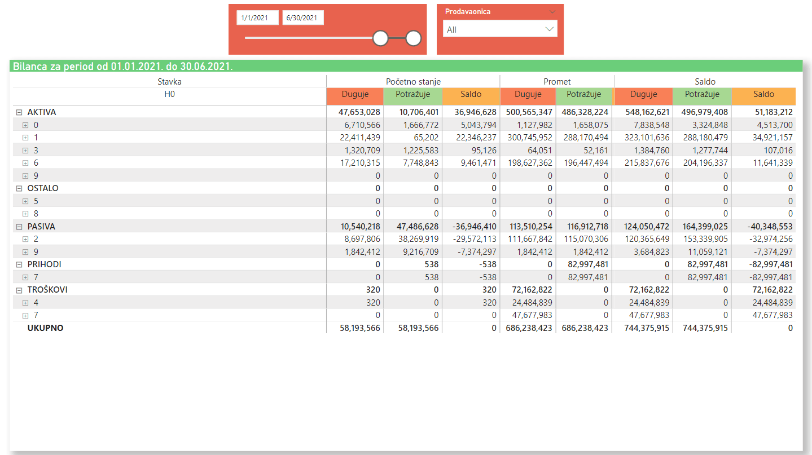The width and height of the screenshot is (812, 455).
Task: Sort by Potražuje under Saldo group
Action: (702, 95)
